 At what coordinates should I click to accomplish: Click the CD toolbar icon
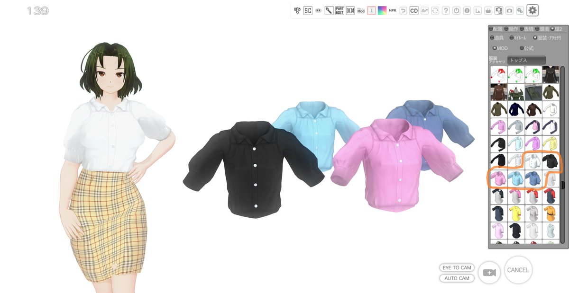pos(413,10)
